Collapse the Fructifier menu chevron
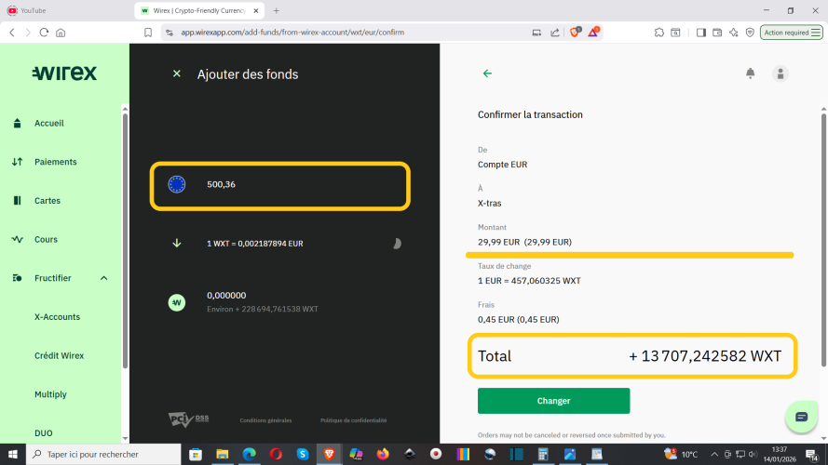The height and width of the screenshot is (465, 828). [104, 278]
